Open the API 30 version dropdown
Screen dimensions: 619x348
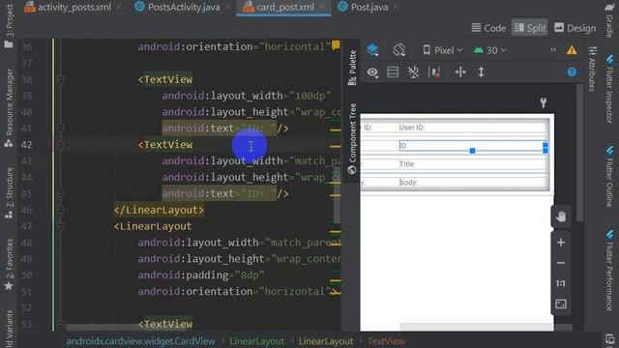click(489, 50)
